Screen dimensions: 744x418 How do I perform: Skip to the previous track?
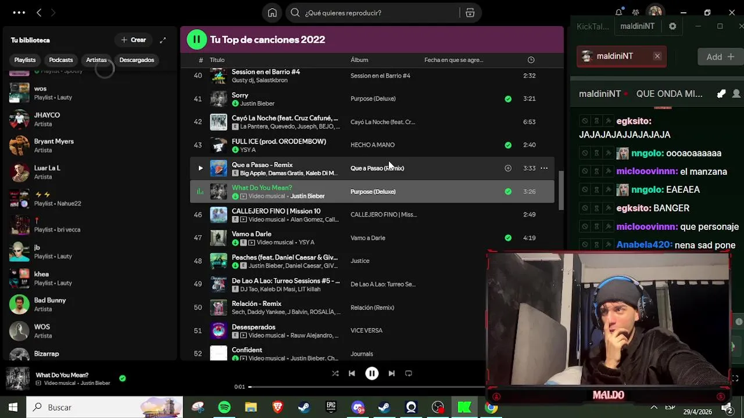tap(352, 373)
